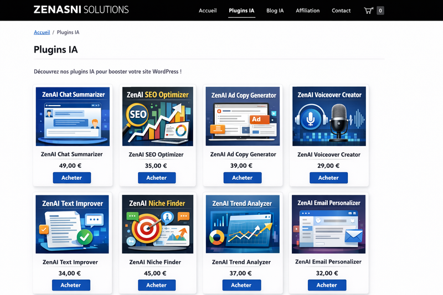443x295 pixels.
Task: Select the ZenAI Voiceover Creator microphone image
Action: tap(329, 116)
